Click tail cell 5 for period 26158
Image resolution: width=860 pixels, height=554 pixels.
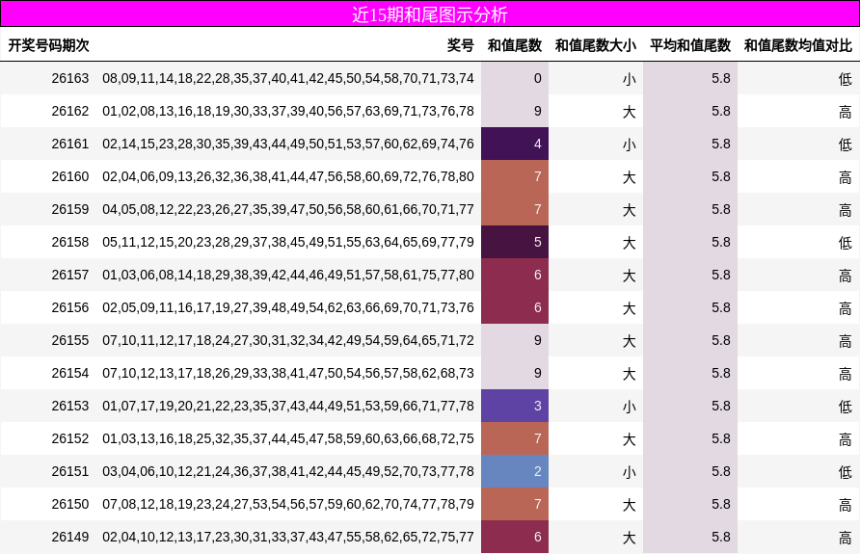[515, 242]
